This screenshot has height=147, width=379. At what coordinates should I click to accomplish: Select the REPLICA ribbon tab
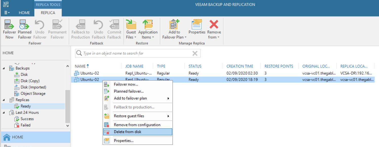(48, 13)
